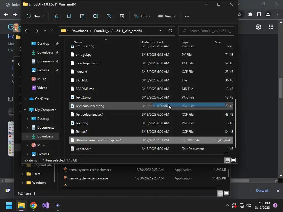This screenshot has height=212, width=283.
Task: Open the notification center badge
Action: (275, 205)
